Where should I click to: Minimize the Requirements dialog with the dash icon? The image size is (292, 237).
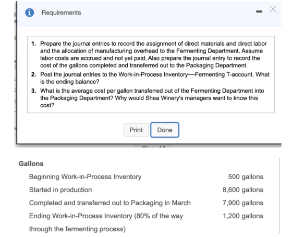pos(259,11)
